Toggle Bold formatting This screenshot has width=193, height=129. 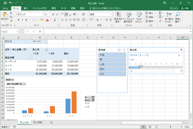(x=19, y=20)
